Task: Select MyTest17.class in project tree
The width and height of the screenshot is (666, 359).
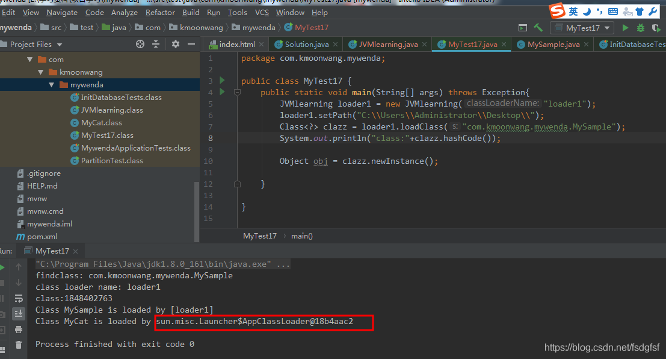Action: pyautogui.click(x=102, y=136)
